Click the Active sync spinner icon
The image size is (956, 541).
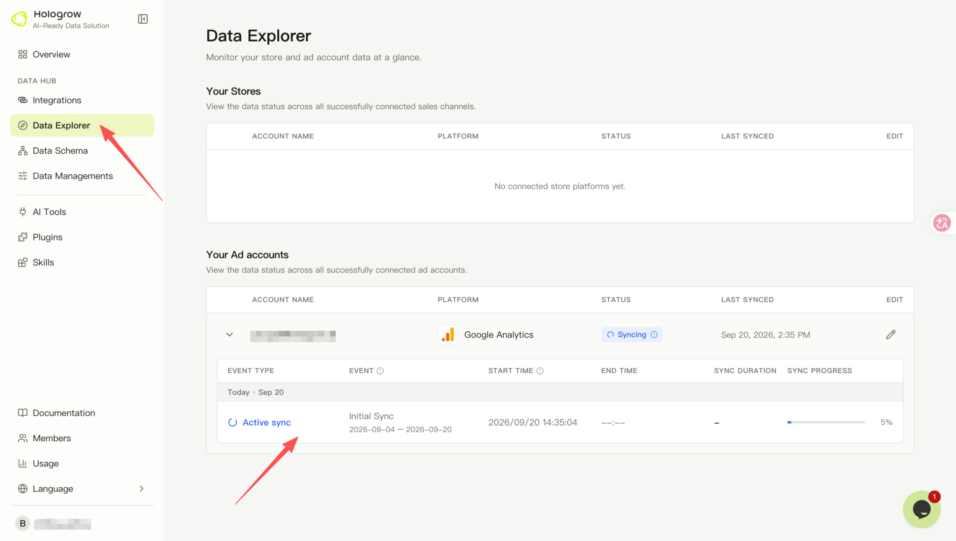(x=232, y=423)
